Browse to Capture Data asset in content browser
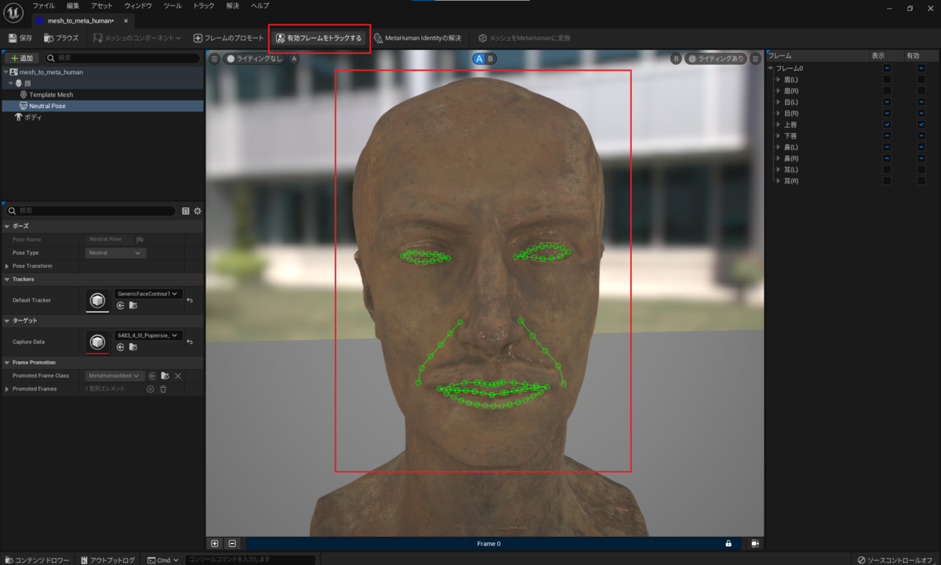This screenshot has height=565, width=941. (133, 347)
